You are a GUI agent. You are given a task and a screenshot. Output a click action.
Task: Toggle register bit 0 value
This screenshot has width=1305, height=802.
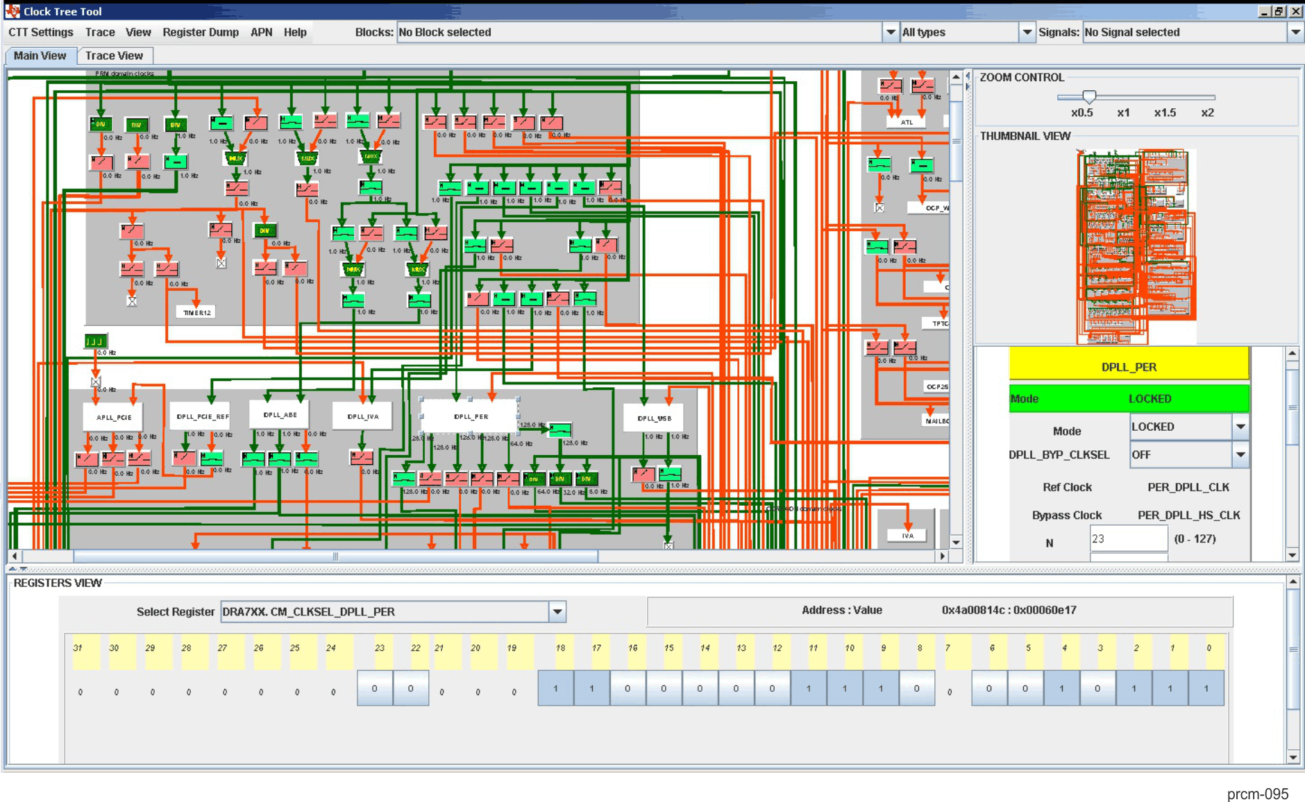1206,688
